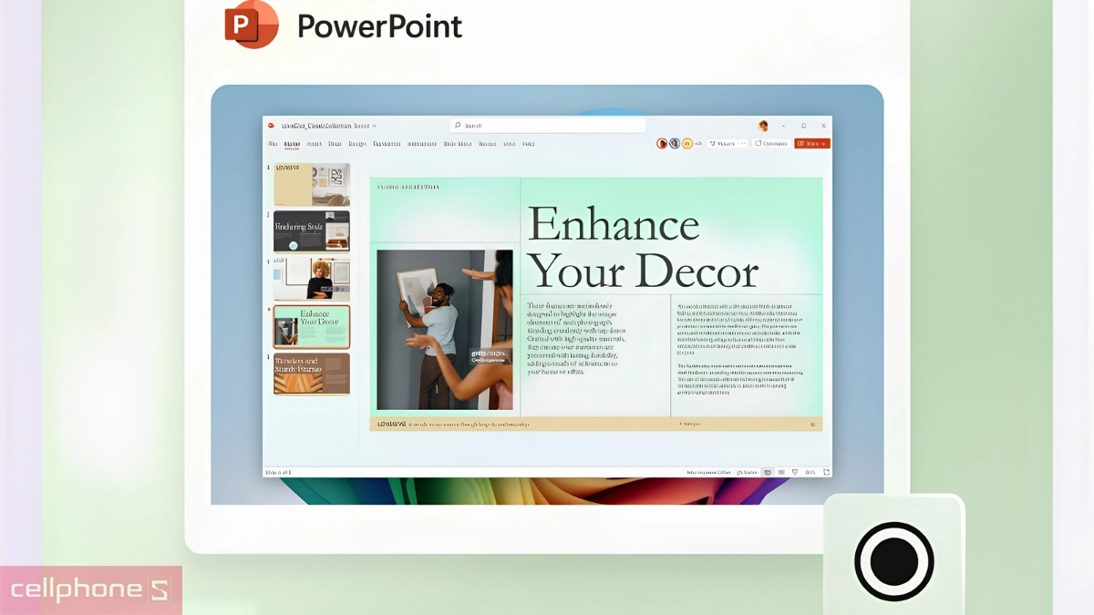This screenshot has height=615, width=1094.
Task: Open the Help ribbon tab
Action: 528,144
